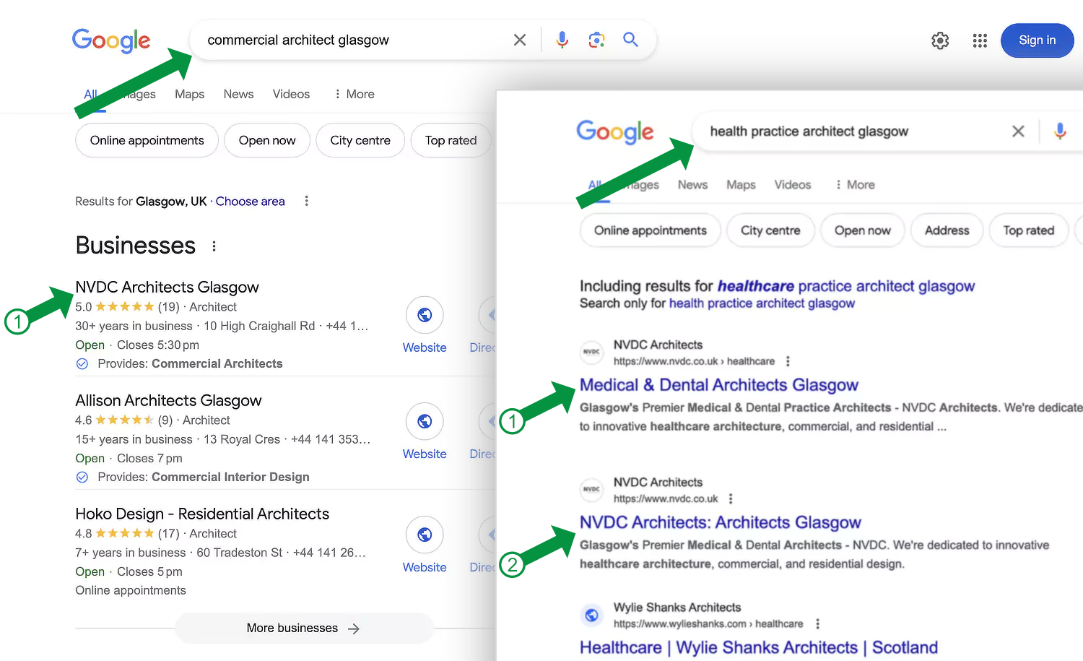The width and height of the screenshot is (1083, 661).
Task: Click More businesses button
Action: click(304, 628)
